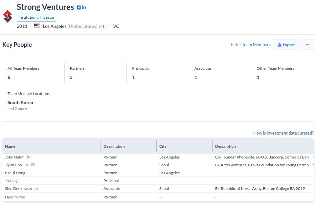This screenshot has height=204, width=316.
Task: Sort table by Name column header
Action: (10, 146)
